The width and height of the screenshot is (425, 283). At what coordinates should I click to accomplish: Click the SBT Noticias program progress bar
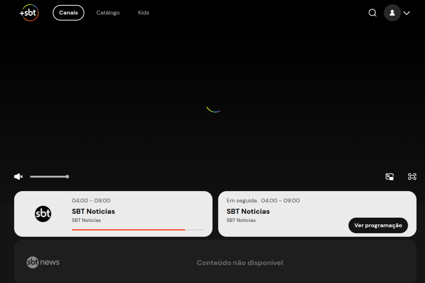(138, 230)
